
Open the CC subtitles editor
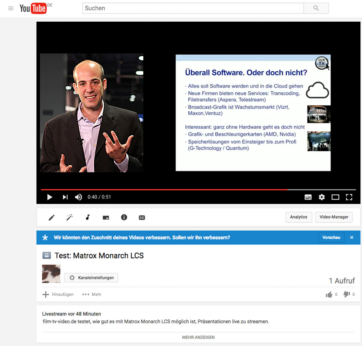click(142, 217)
